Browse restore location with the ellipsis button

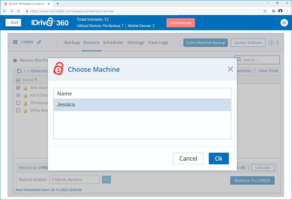tap(106, 180)
